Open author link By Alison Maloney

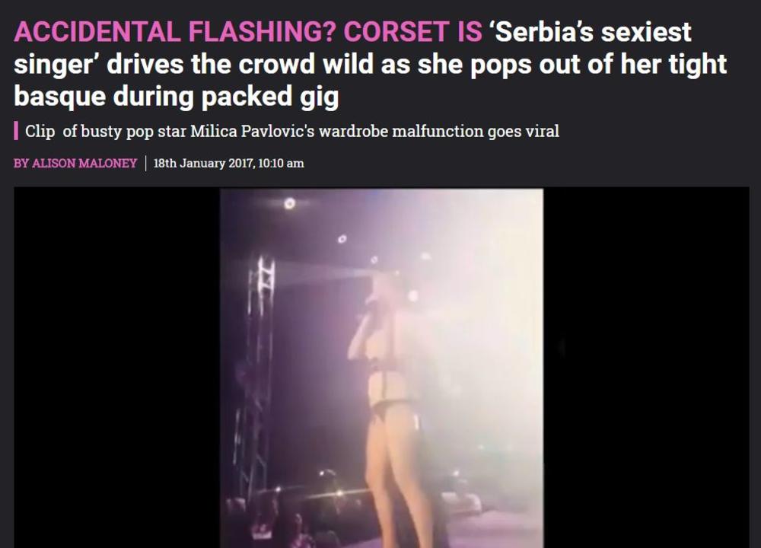click(x=75, y=164)
